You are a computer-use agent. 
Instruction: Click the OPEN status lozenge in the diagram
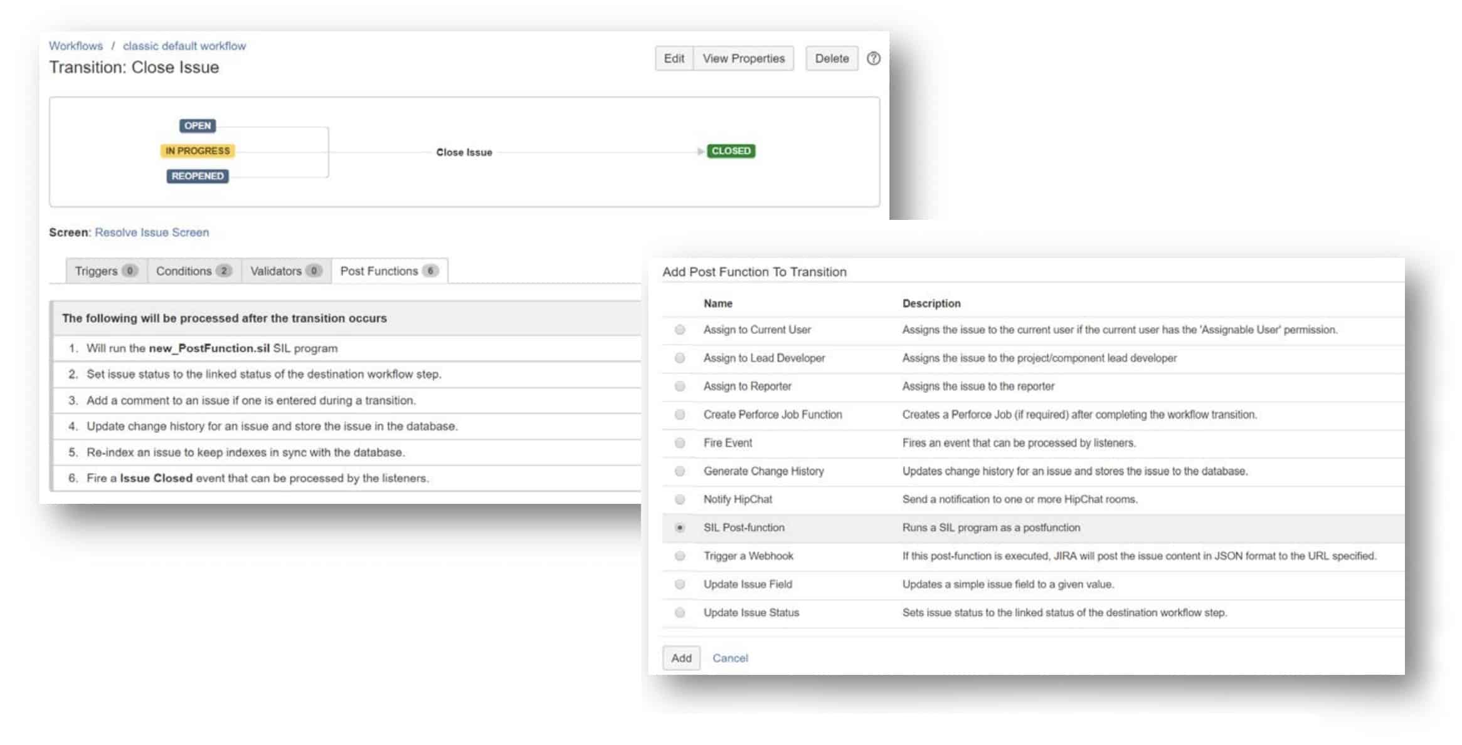[196, 125]
